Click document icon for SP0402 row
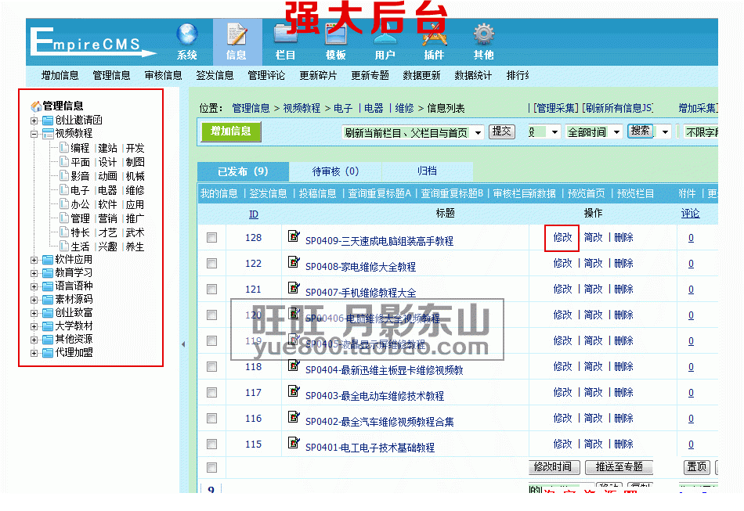 [294, 416]
